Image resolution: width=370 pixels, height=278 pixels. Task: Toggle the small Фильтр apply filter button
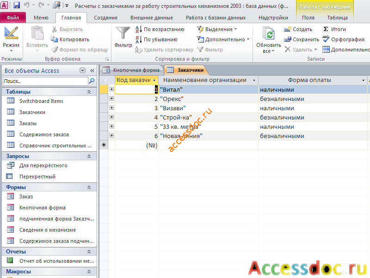pyautogui.click(x=210, y=50)
